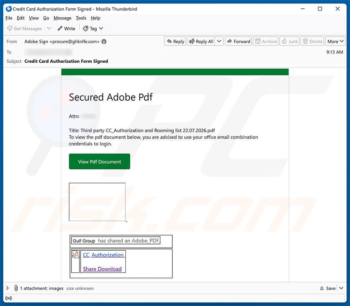Expand the Reply All dropdown arrow
Image resolution: width=350 pixels, height=306 pixels.
tap(219, 41)
